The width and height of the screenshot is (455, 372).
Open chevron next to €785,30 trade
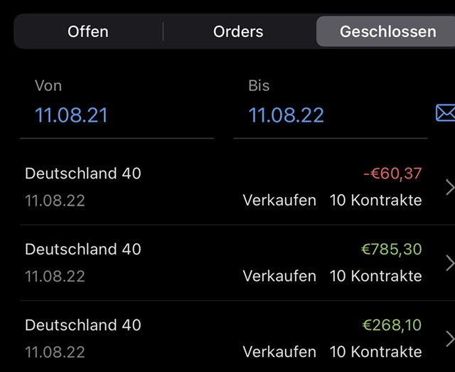[x=449, y=263]
